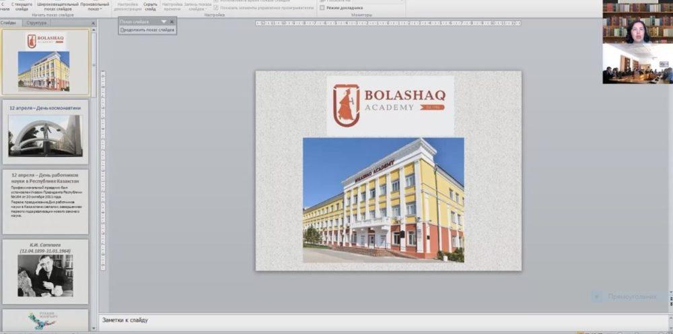Select the Bolashaq Academy title slide thumbnail
Screen dimensions: 673x334
tap(46, 62)
